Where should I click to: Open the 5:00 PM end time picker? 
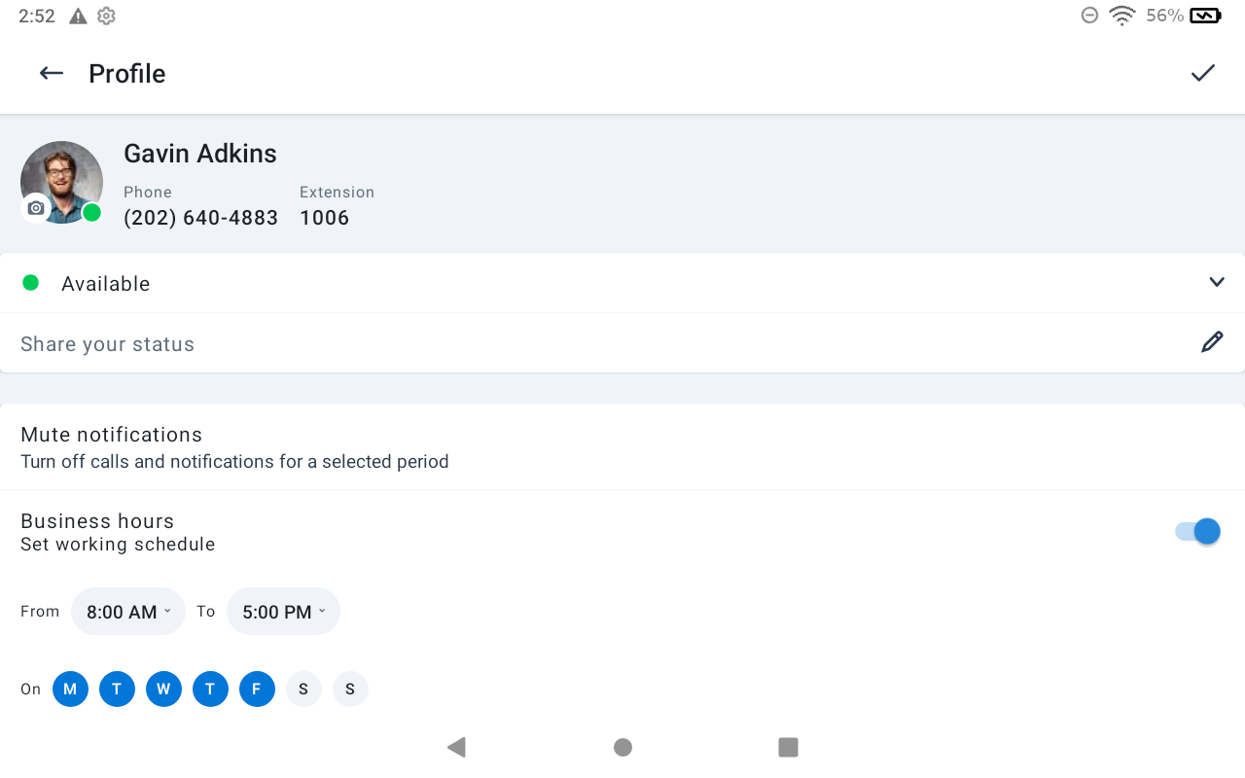(x=283, y=612)
